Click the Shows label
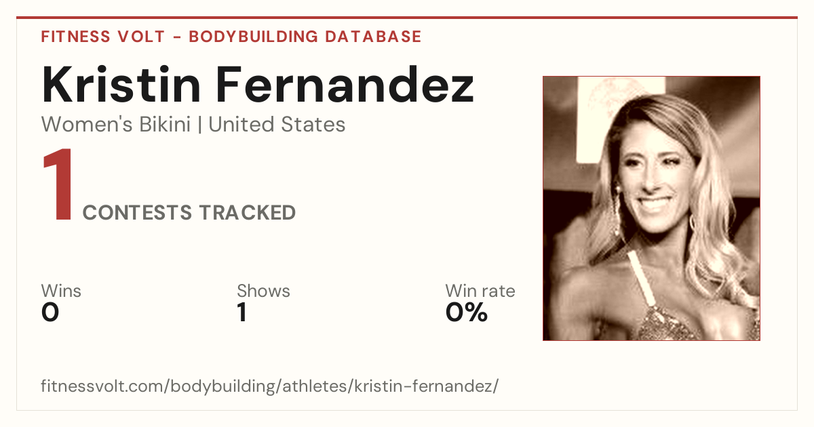This screenshot has height=427, width=814. click(x=263, y=291)
